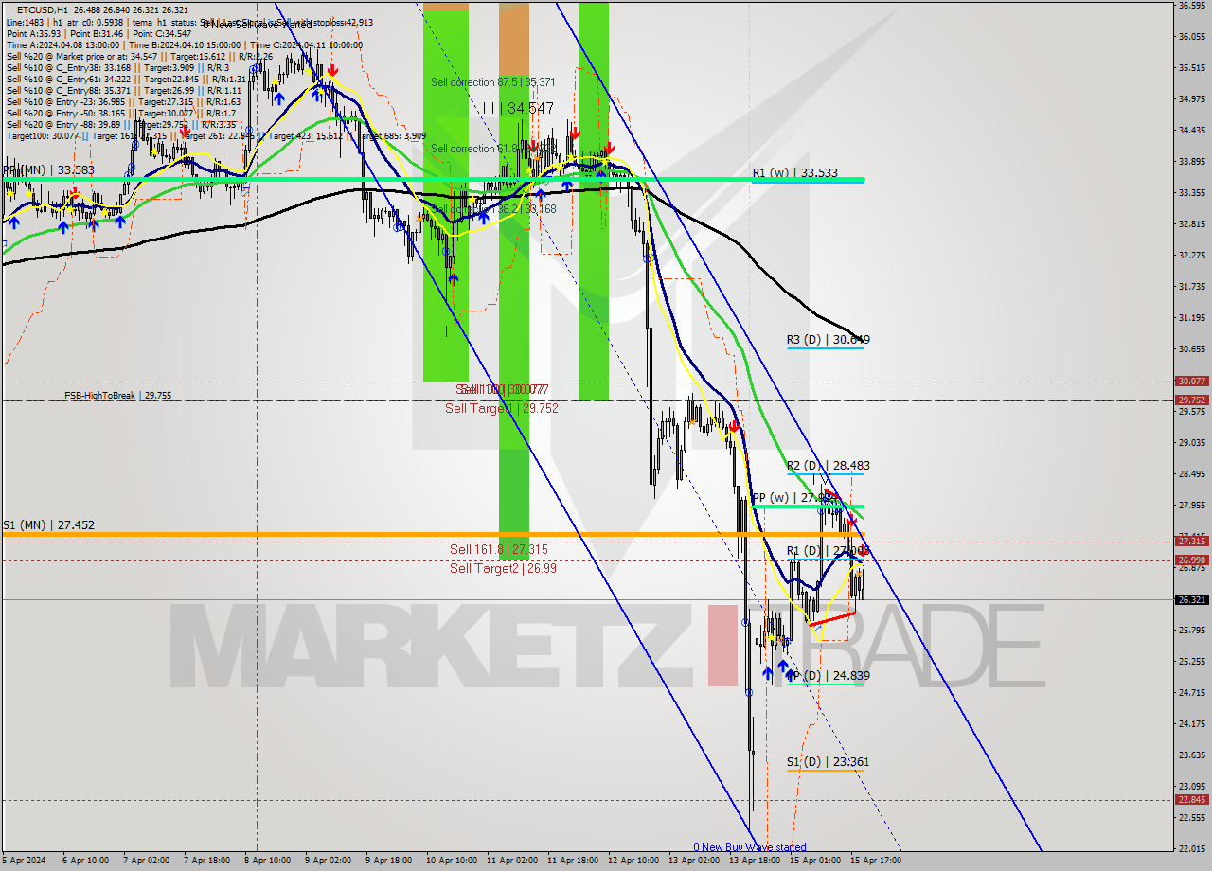This screenshot has width=1212, height=871.
Task: Click 'Sell %10 @ Entry -23: 36.985' line
Action: 123,101
